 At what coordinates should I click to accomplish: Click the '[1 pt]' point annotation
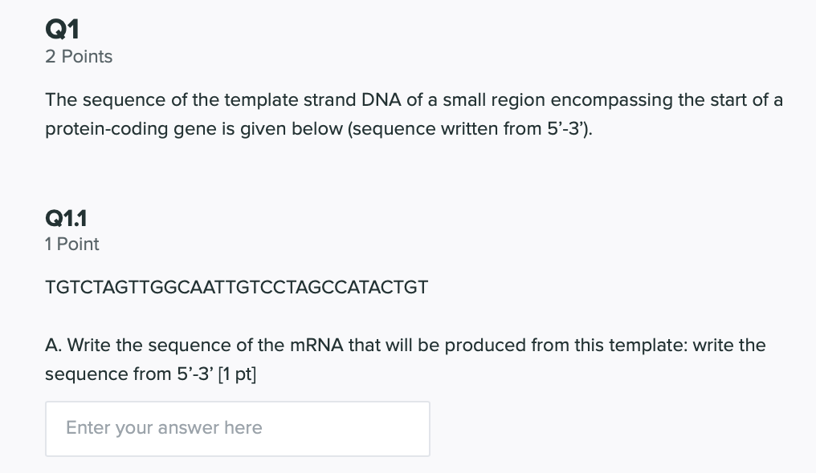click(x=237, y=374)
